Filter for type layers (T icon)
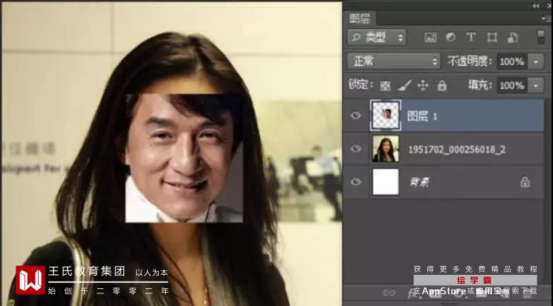The height and width of the screenshot is (306, 553). pyautogui.click(x=471, y=37)
